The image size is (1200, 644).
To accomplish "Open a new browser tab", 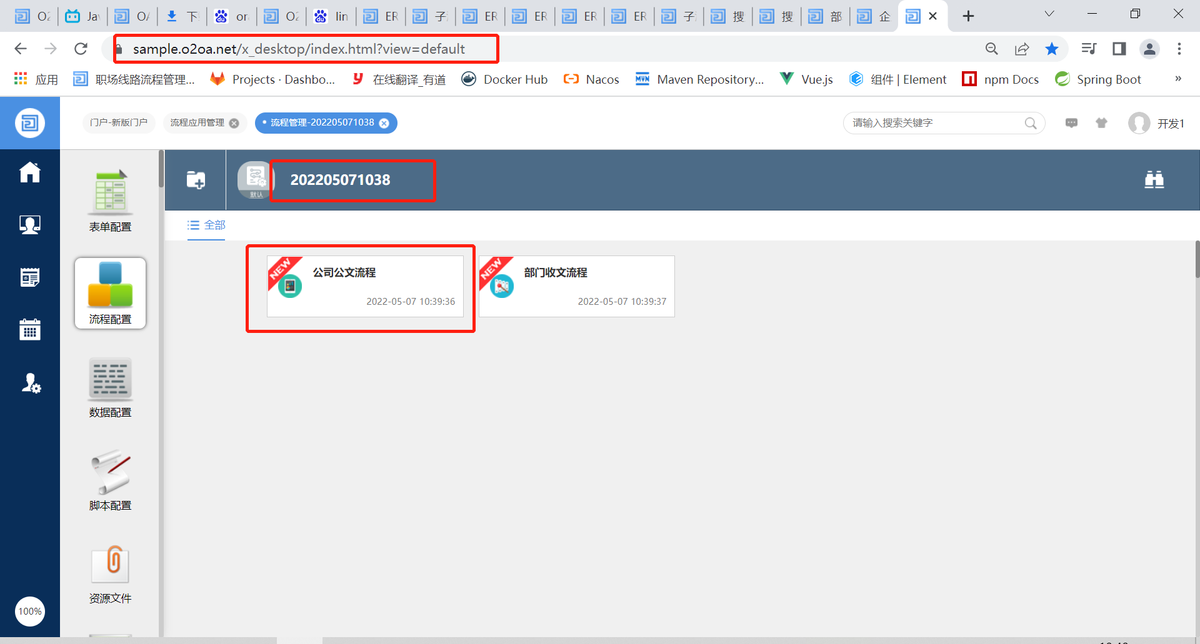I will [x=968, y=16].
